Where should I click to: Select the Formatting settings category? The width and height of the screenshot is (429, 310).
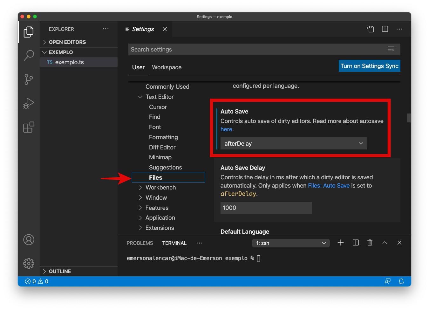tap(163, 137)
